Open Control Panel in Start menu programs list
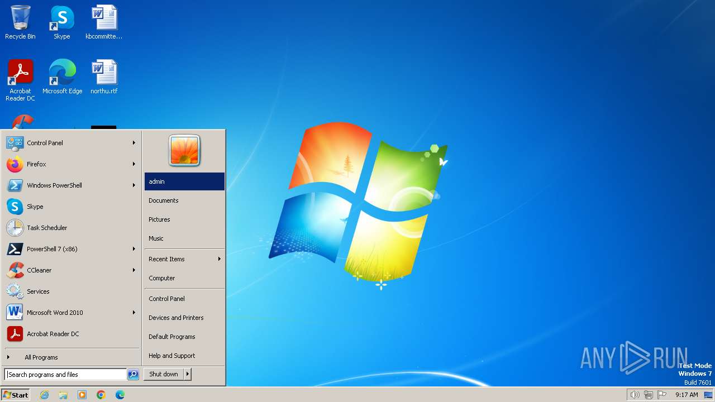 click(x=71, y=143)
